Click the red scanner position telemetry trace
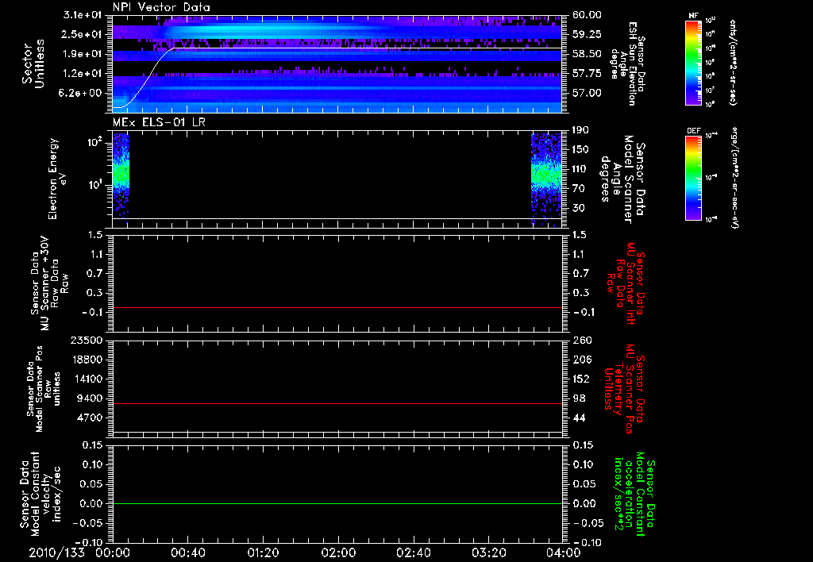This screenshot has width=813, height=562. tap(337, 403)
